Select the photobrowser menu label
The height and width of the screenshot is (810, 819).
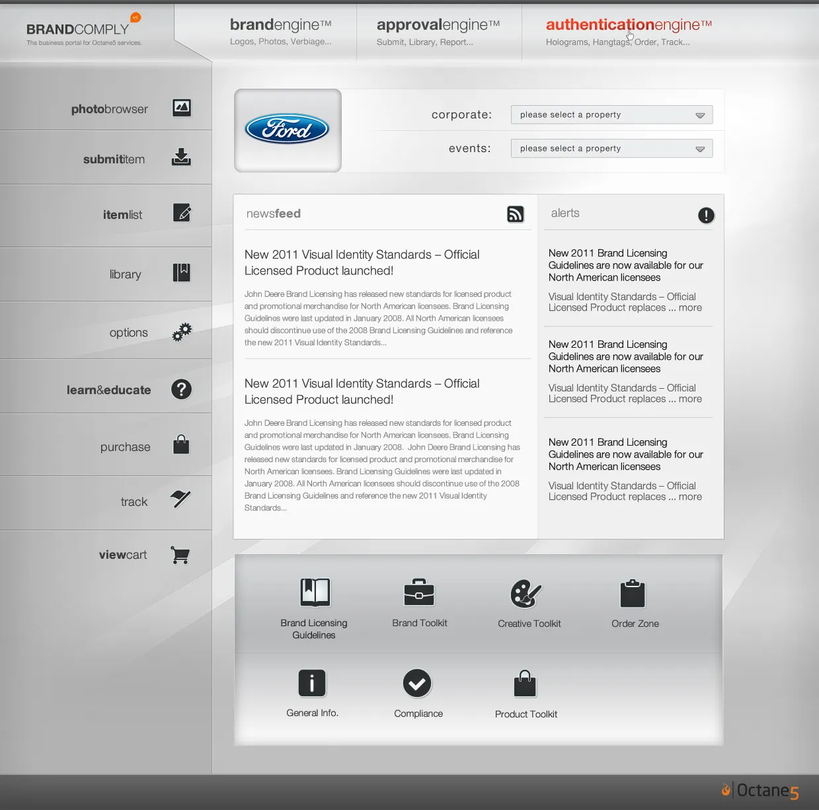point(110,109)
